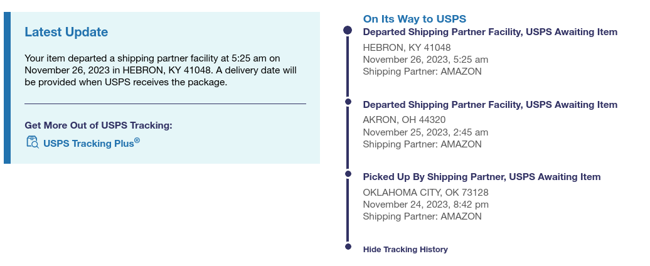This screenshot has height=266, width=650.
Task: Hide Tracking History
Action: (x=405, y=250)
